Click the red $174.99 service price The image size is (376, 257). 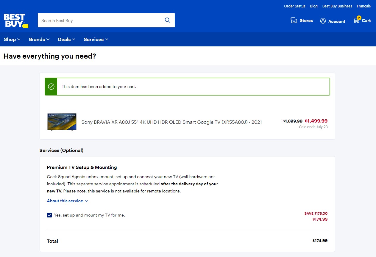320,219
